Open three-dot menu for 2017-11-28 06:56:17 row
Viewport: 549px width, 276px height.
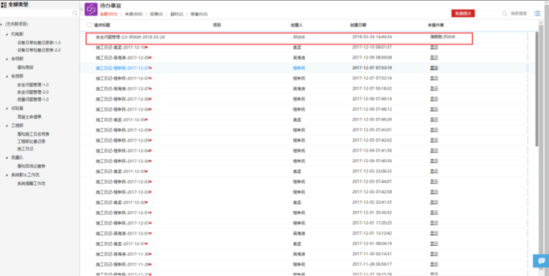click(x=528, y=265)
